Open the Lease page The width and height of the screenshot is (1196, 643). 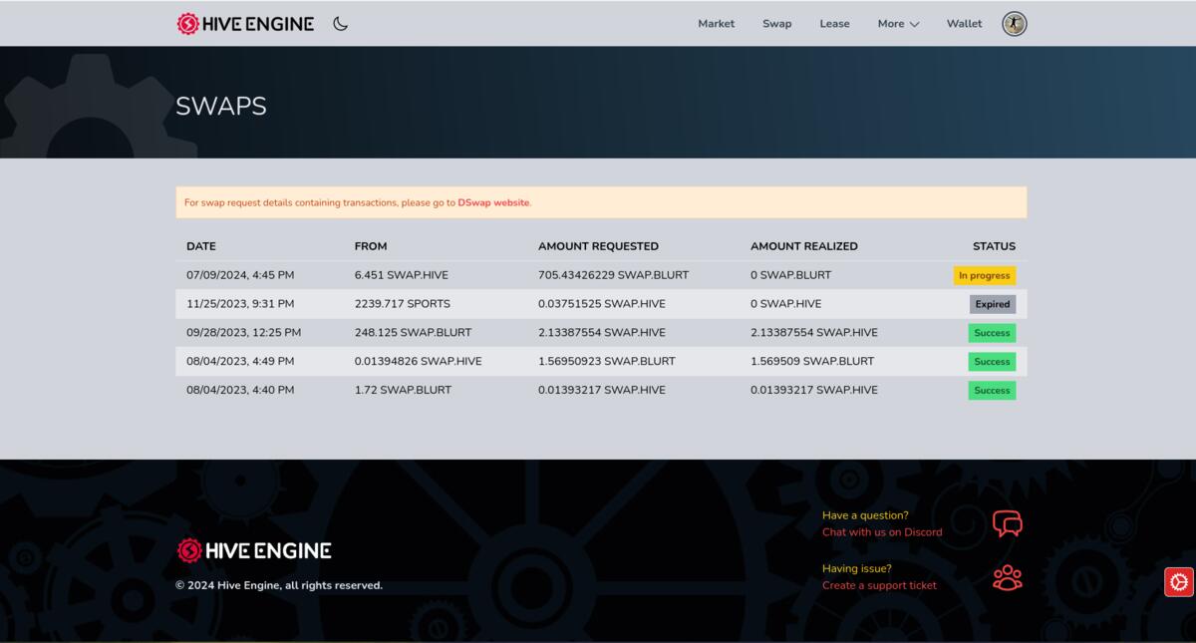click(834, 24)
